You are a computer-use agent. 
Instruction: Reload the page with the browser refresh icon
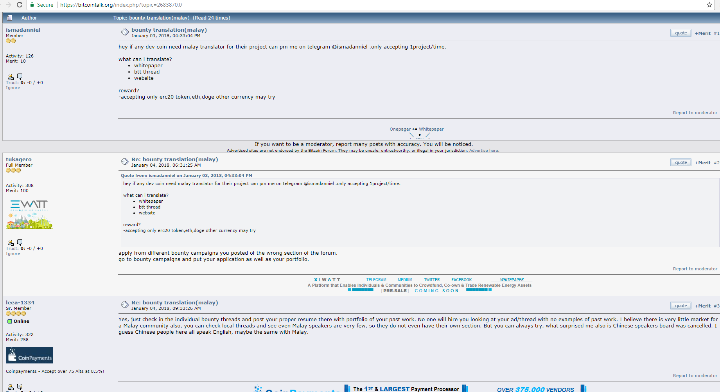pos(20,5)
